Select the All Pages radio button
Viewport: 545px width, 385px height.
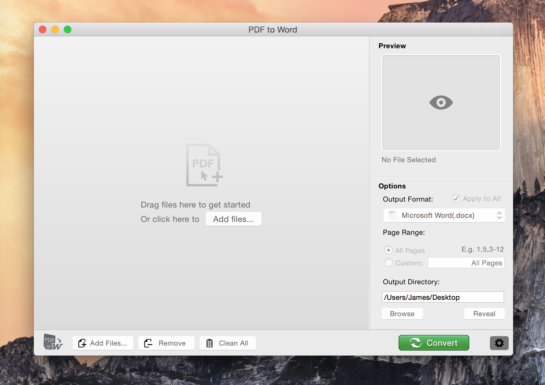[388, 250]
